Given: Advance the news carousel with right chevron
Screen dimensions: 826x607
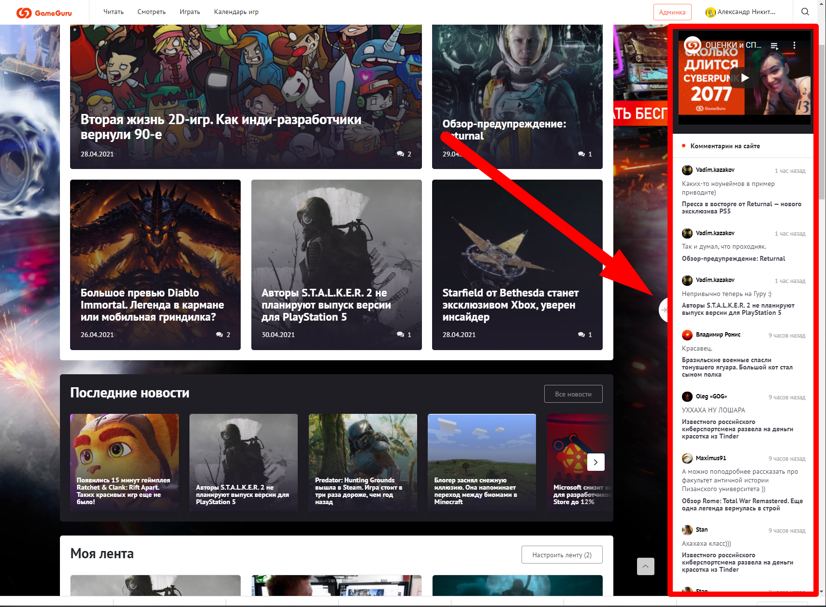Looking at the screenshot, I should point(595,462).
